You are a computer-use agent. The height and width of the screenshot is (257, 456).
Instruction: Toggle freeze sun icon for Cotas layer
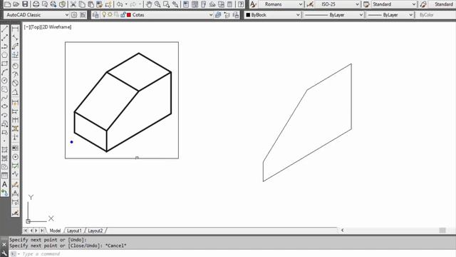click(110, 14)
